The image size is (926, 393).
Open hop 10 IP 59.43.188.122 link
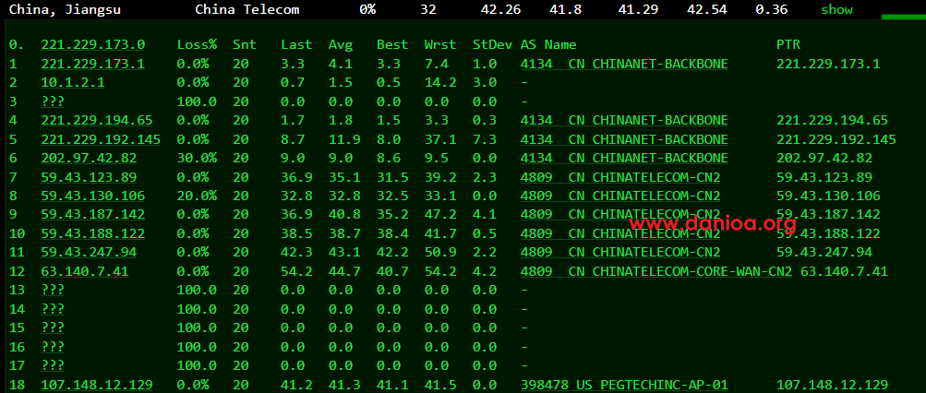tap(92, 233)
